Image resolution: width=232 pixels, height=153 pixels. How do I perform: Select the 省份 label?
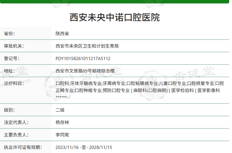click(10, 34)
